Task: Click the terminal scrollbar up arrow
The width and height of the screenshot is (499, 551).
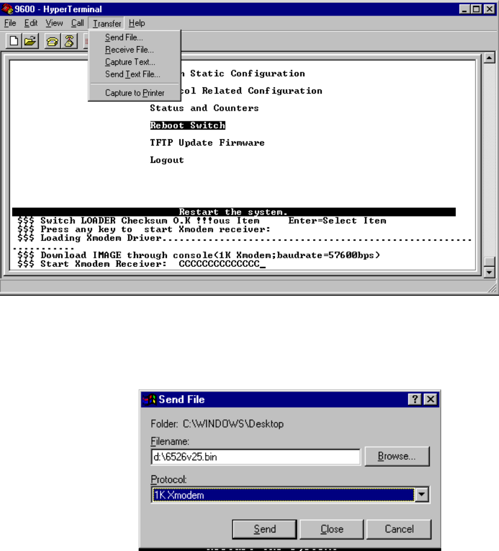Action: (x=489, y=58)
